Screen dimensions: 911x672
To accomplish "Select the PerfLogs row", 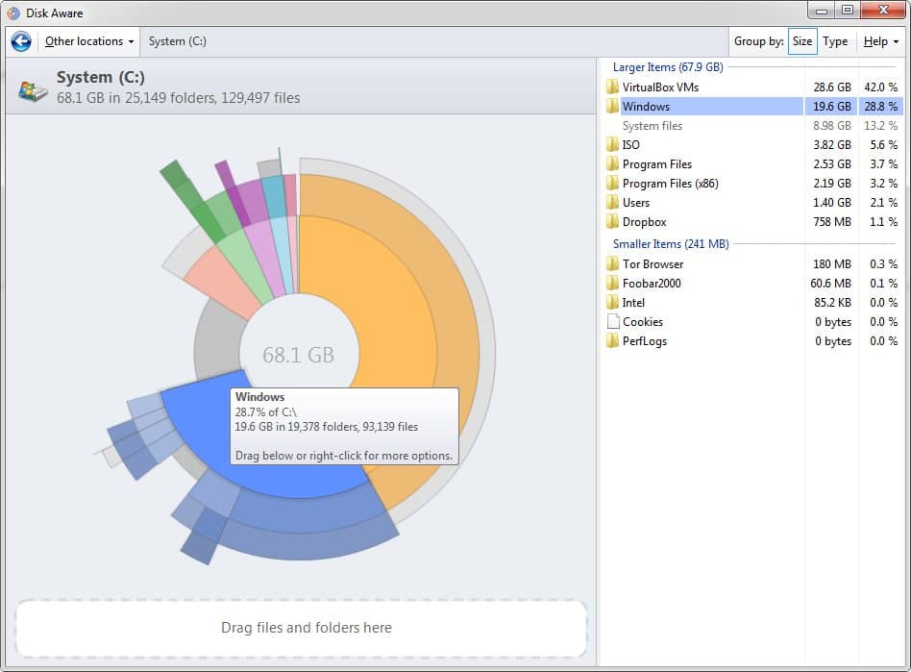I will click(752, 340).
